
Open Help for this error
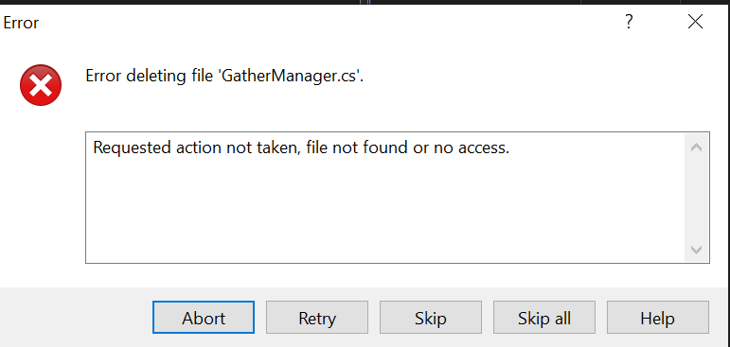pos(658,318)
